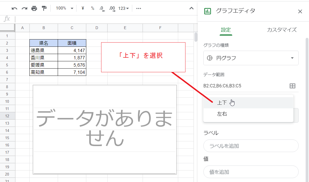The width and height of the screenshot is (309, 182).
Task: Click the ラベルを追加 field
Action: [251, 146]
